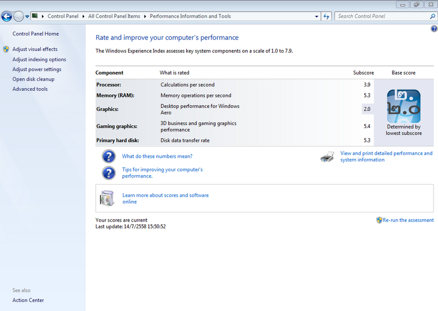Click the search magnifier icon
438x311 pixels.
pos(433,16)
